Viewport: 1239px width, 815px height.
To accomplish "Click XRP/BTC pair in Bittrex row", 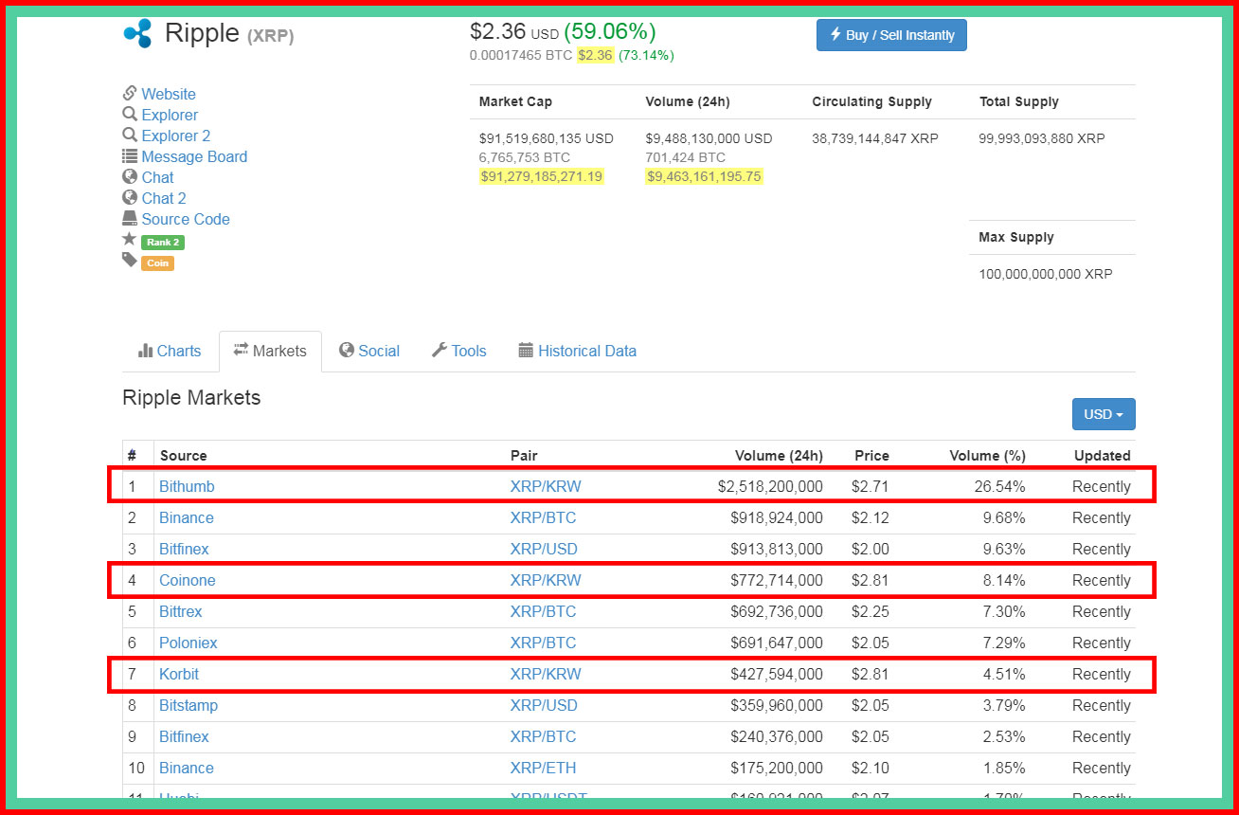I will tap(543, 611).
